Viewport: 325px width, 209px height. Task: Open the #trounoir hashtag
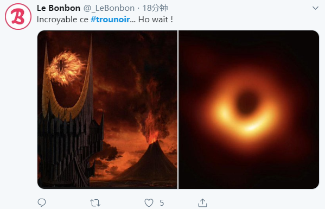110,20
